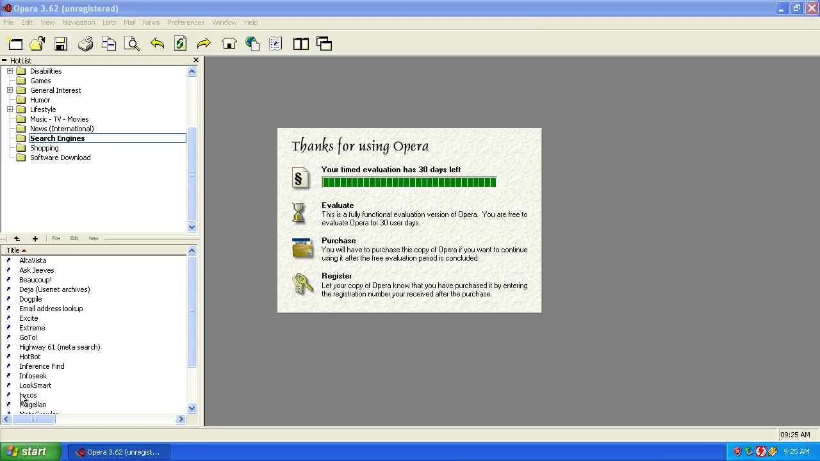Tile windows side by side icon
The width and height of the screenshot is (820, 461).
(300, 44)
